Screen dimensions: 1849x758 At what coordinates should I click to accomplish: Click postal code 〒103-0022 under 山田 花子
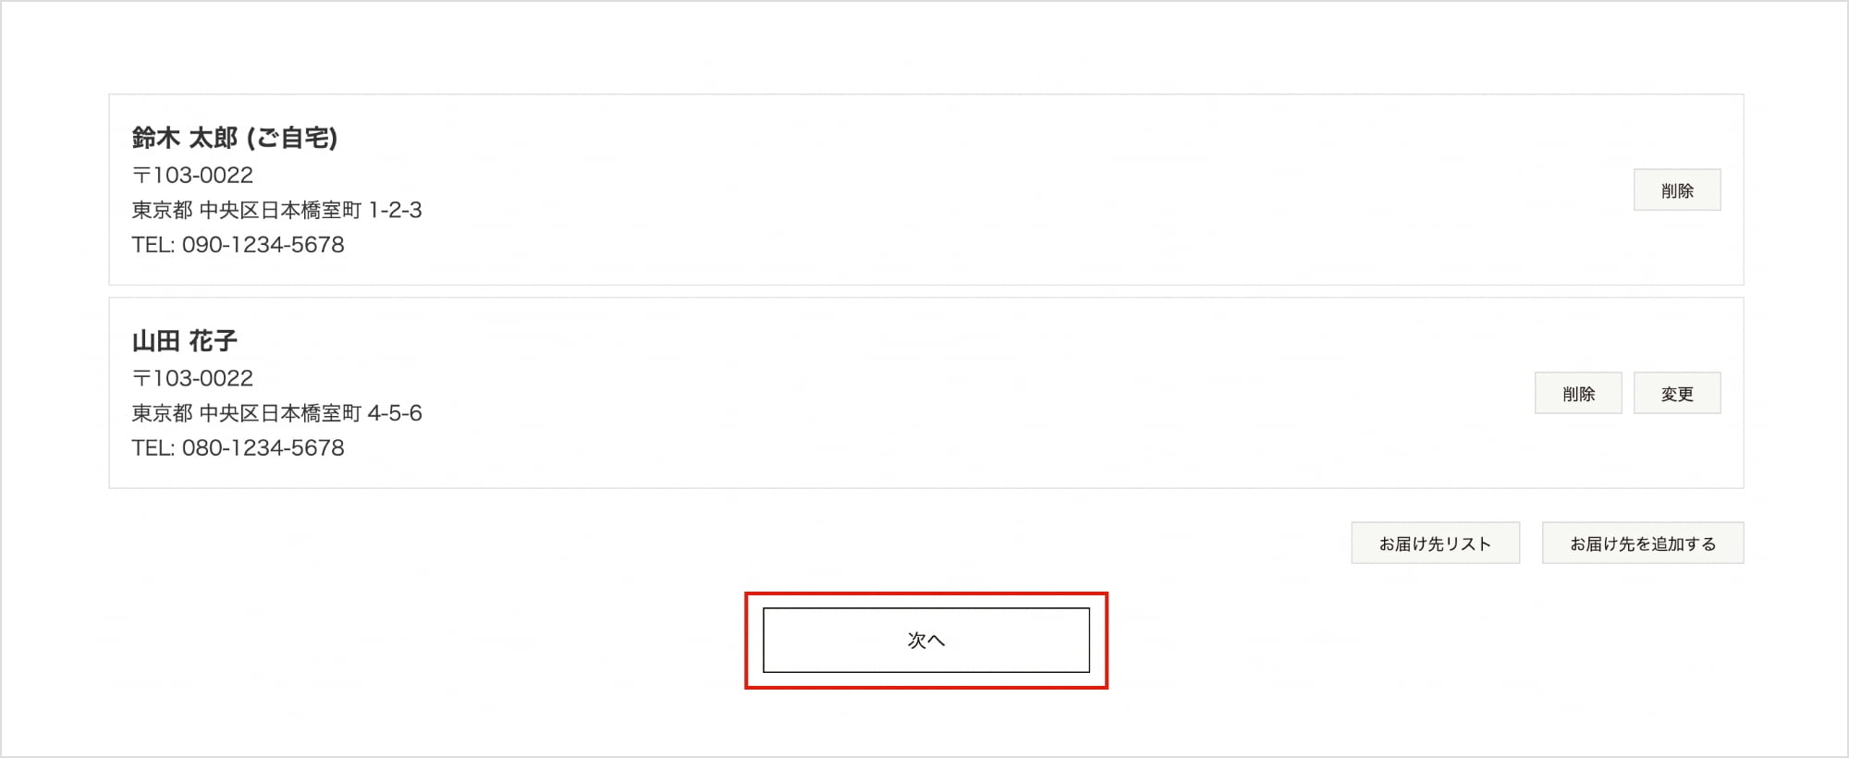(192, 378)
